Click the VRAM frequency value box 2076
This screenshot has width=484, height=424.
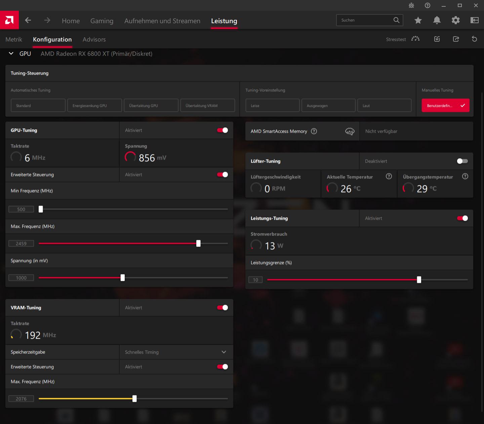click(21, 399)
